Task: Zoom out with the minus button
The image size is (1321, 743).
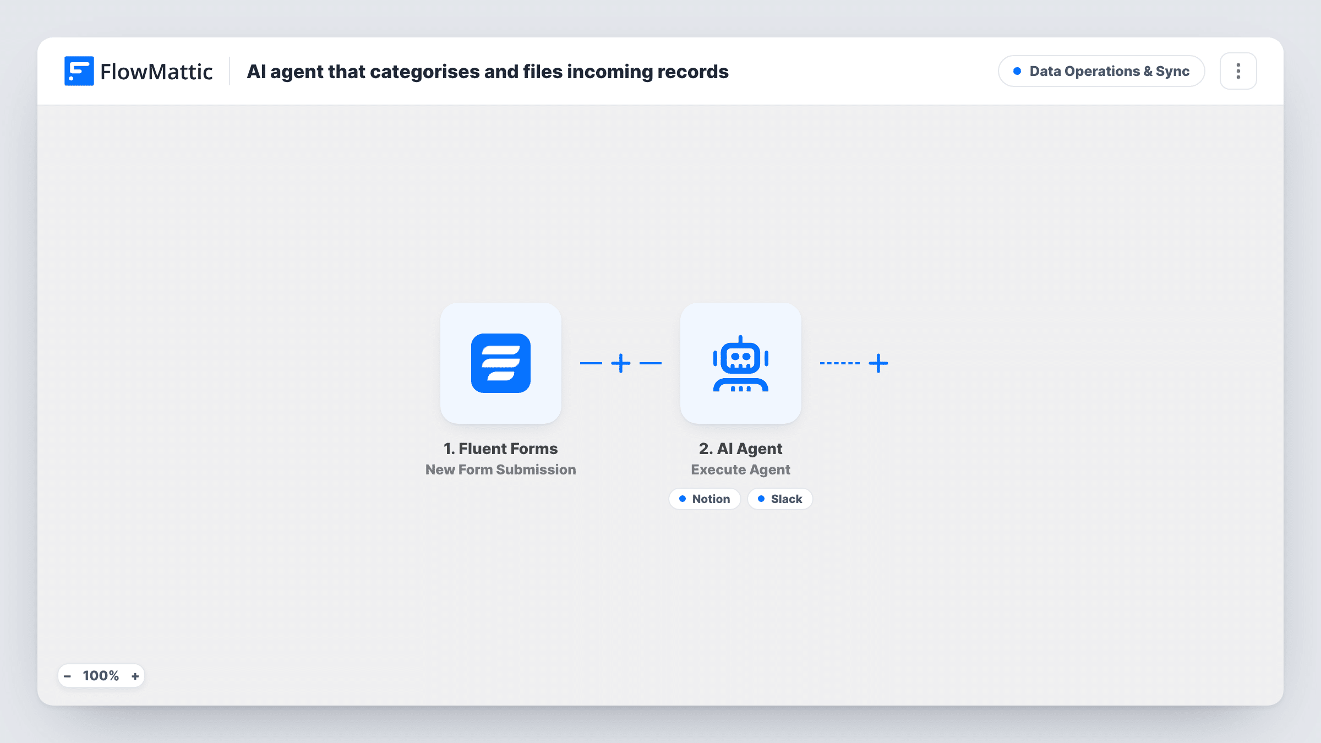Action: 67,676
